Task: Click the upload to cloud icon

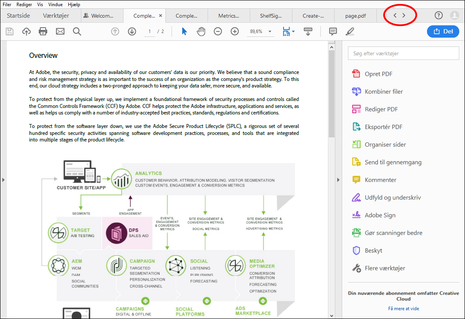Action: coord(27,31)
